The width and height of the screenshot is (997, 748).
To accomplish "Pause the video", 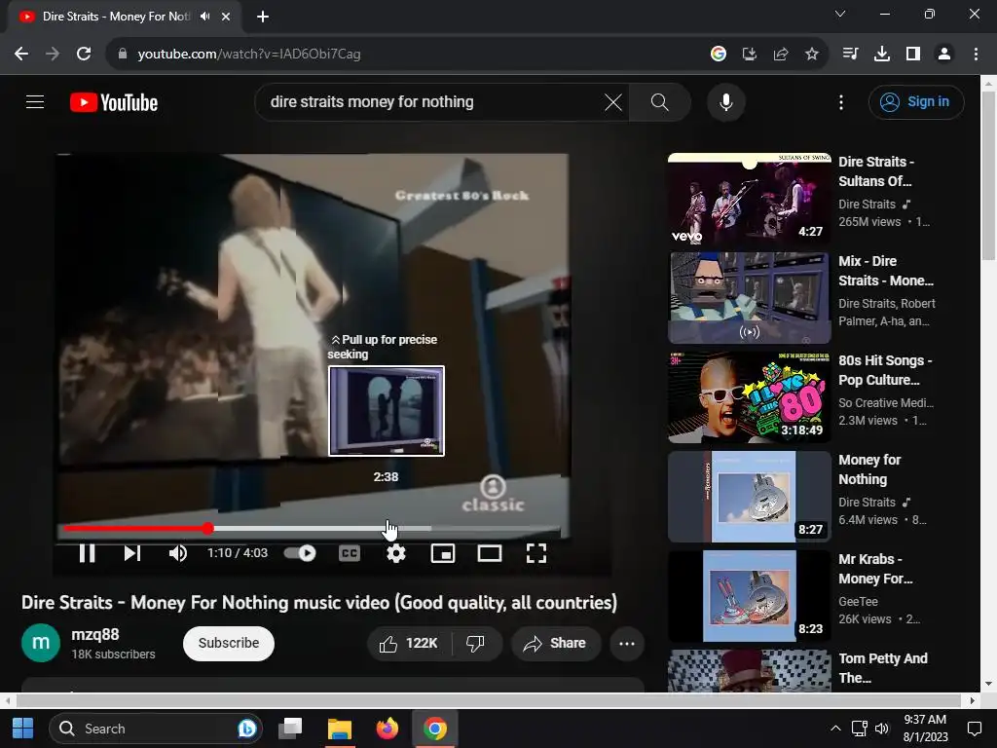I will point(87,553).
